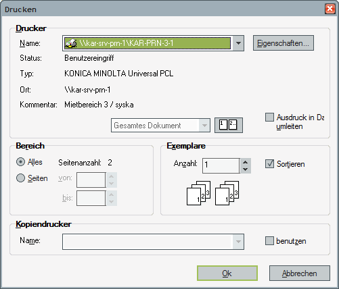This screenshot has height=289, width=339.
Task: Click the collated pages illustration
Action: [212, 193]
